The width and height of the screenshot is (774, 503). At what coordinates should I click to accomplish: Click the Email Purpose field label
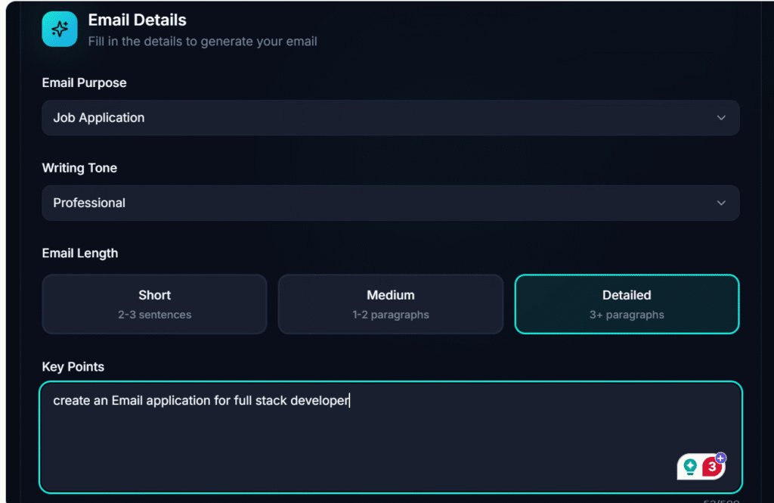pyautogui.click(x=84, y=82)
